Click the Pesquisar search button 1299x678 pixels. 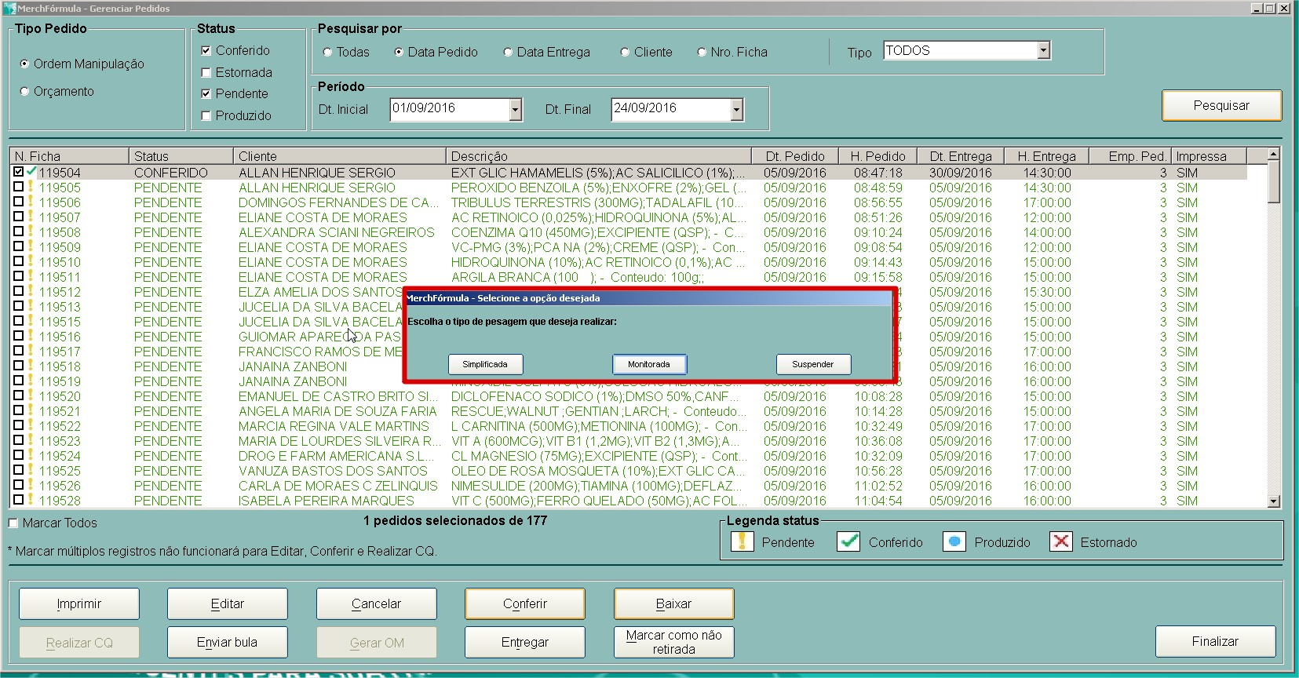[x=1221, y=106]
